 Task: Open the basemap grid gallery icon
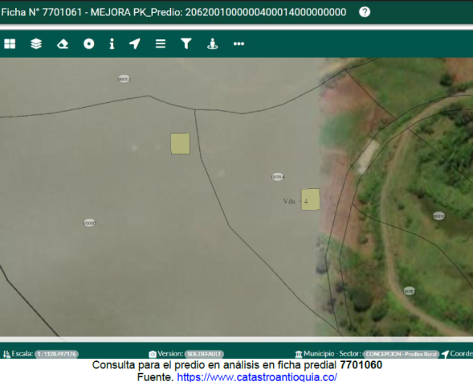pyautogui.click(x=10, y=43)
